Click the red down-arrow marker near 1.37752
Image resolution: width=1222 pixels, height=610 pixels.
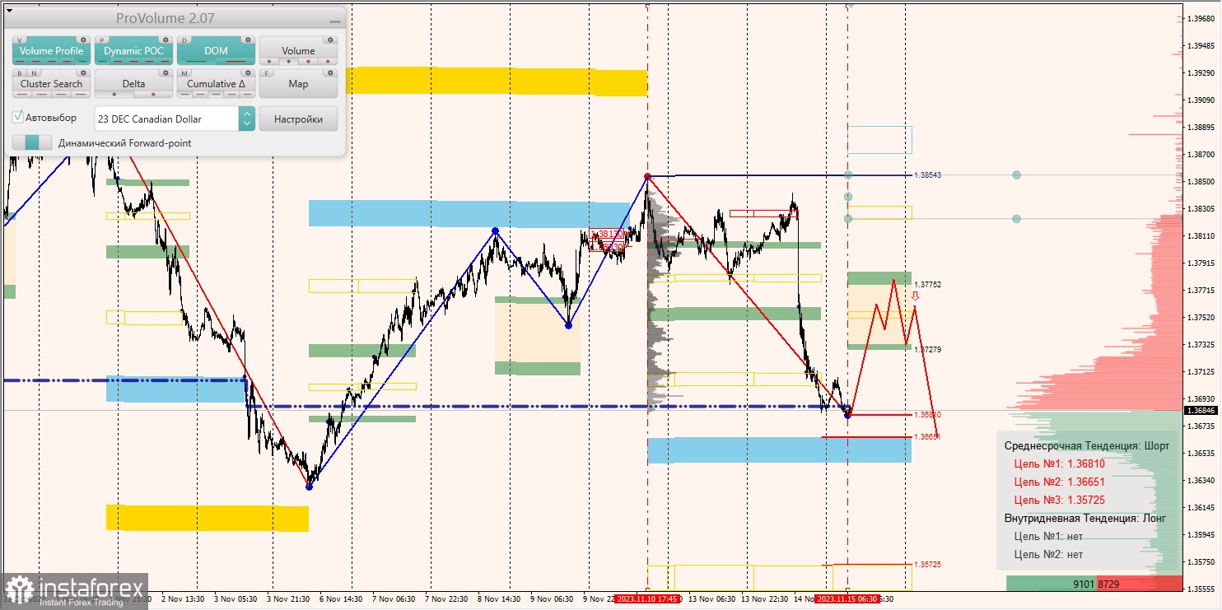pos(914,296)
